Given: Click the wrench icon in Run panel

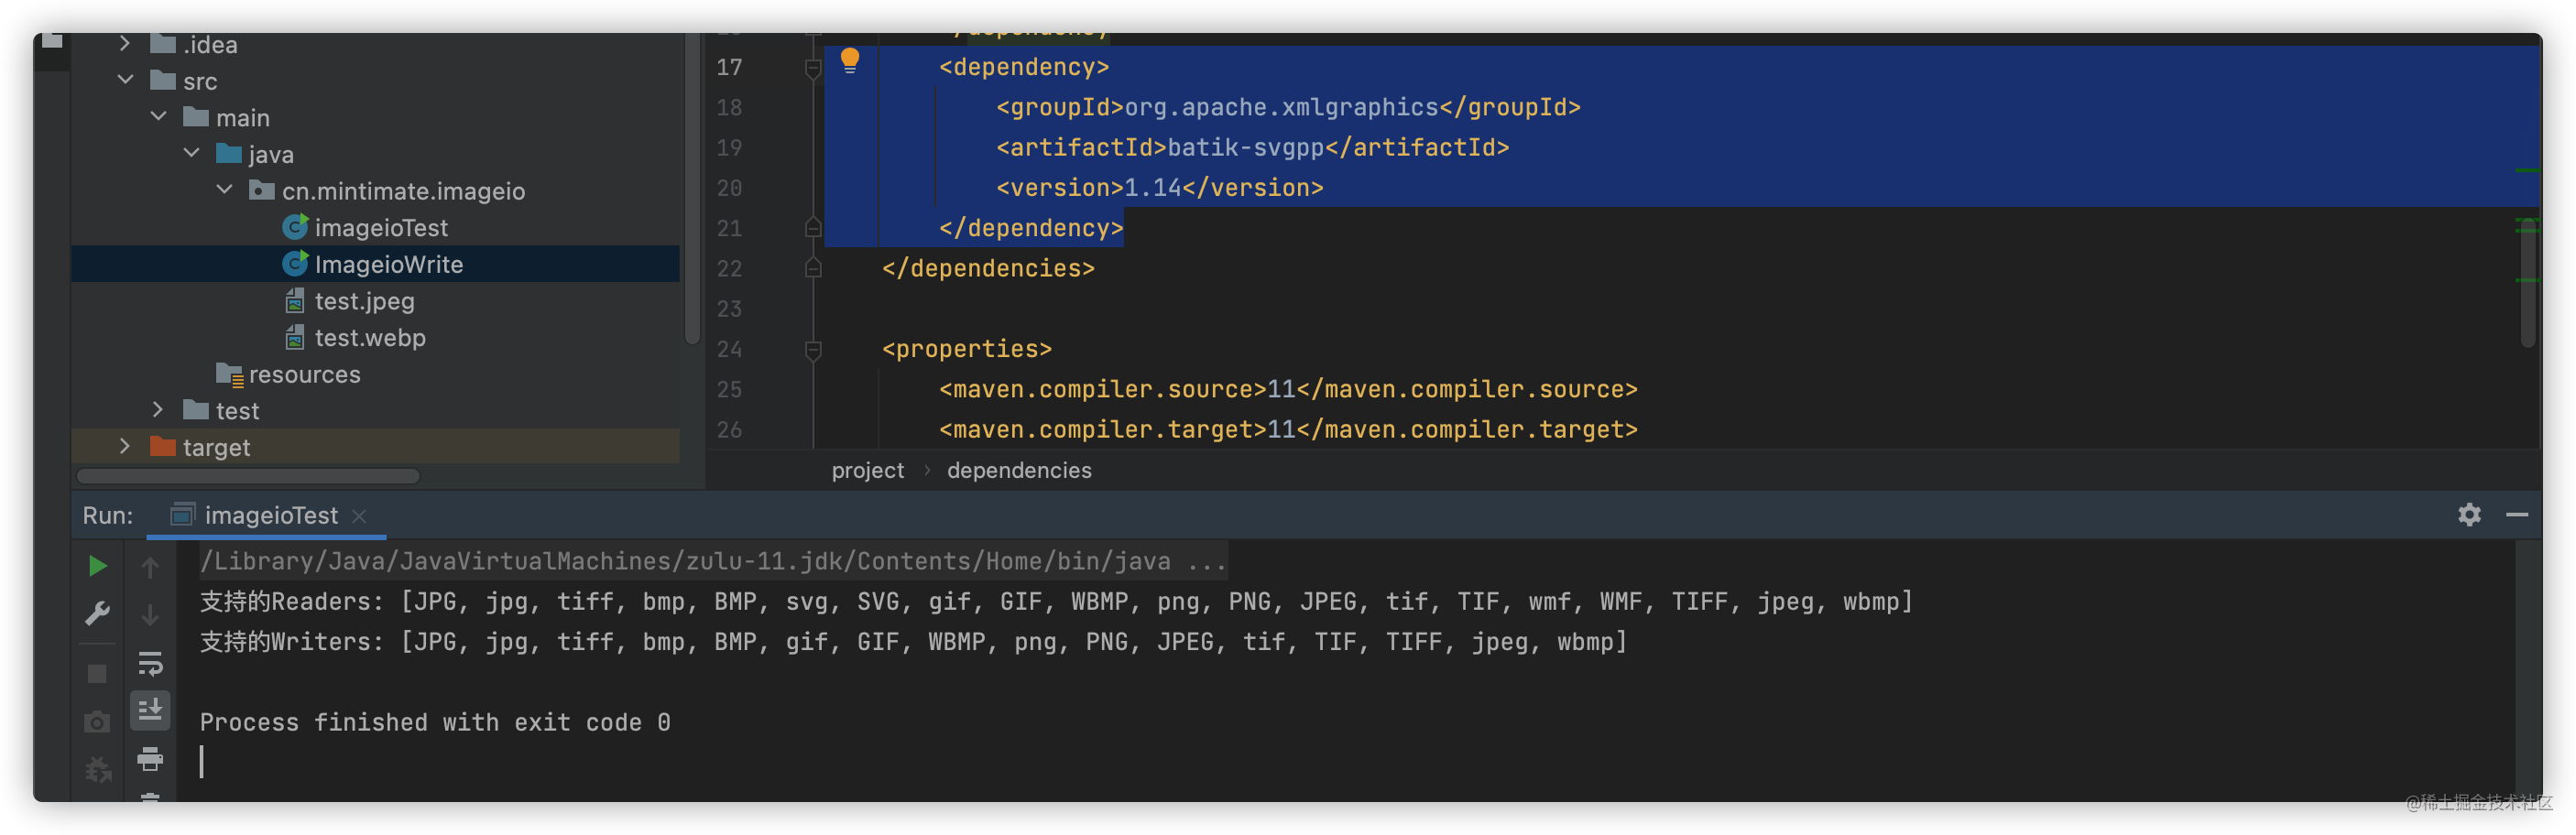Looking at the screenshot, I should pyautogui.click(x=97, y=614).
